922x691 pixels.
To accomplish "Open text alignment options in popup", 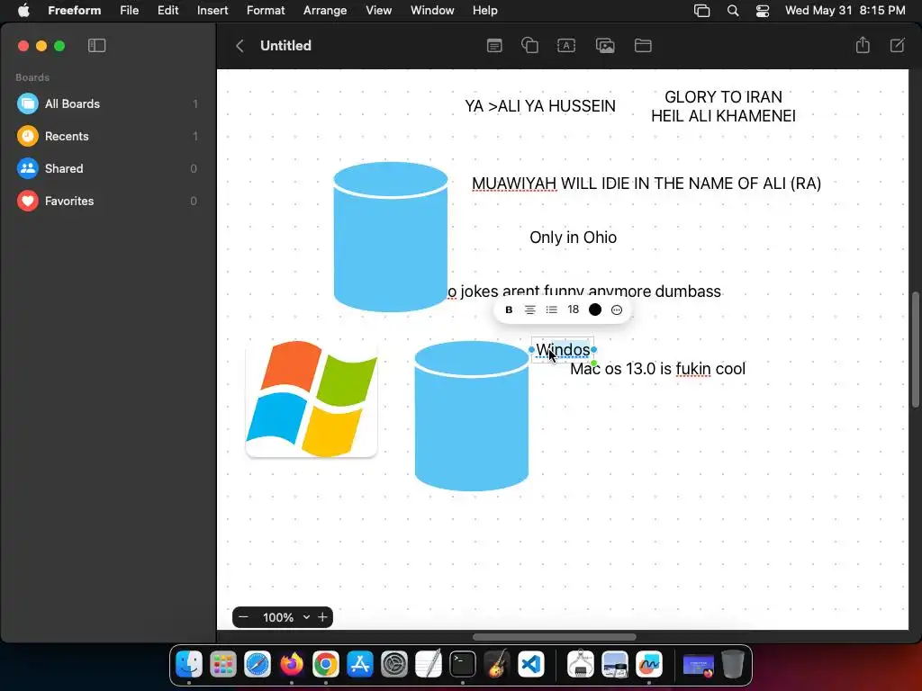I will click(x=529, y=310).
